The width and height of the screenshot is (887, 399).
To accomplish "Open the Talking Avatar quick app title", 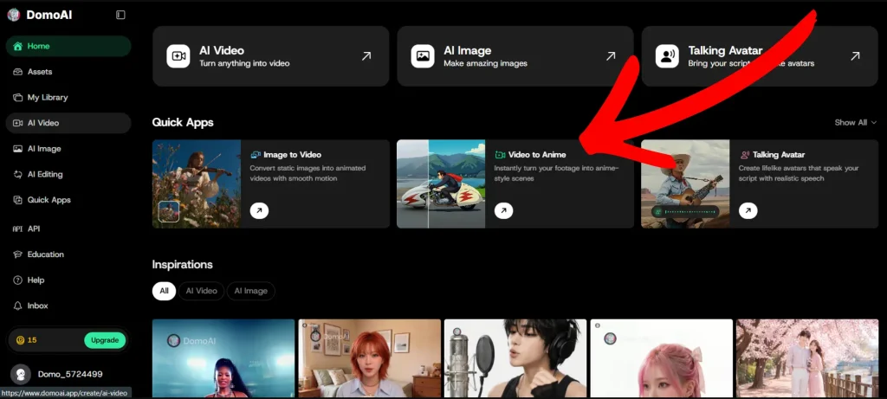I will (x=779, y=154).
